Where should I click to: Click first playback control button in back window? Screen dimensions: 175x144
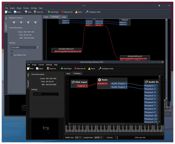14,22
